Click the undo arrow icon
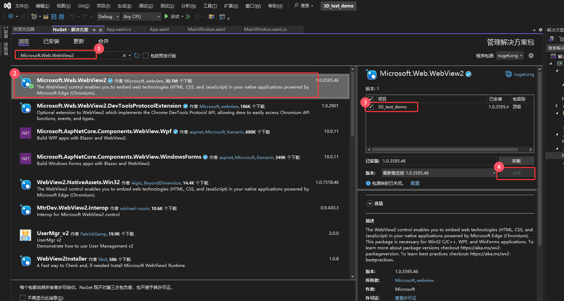Image resolution: width=564 pixels, height=301 pixels. click(72, 16)
